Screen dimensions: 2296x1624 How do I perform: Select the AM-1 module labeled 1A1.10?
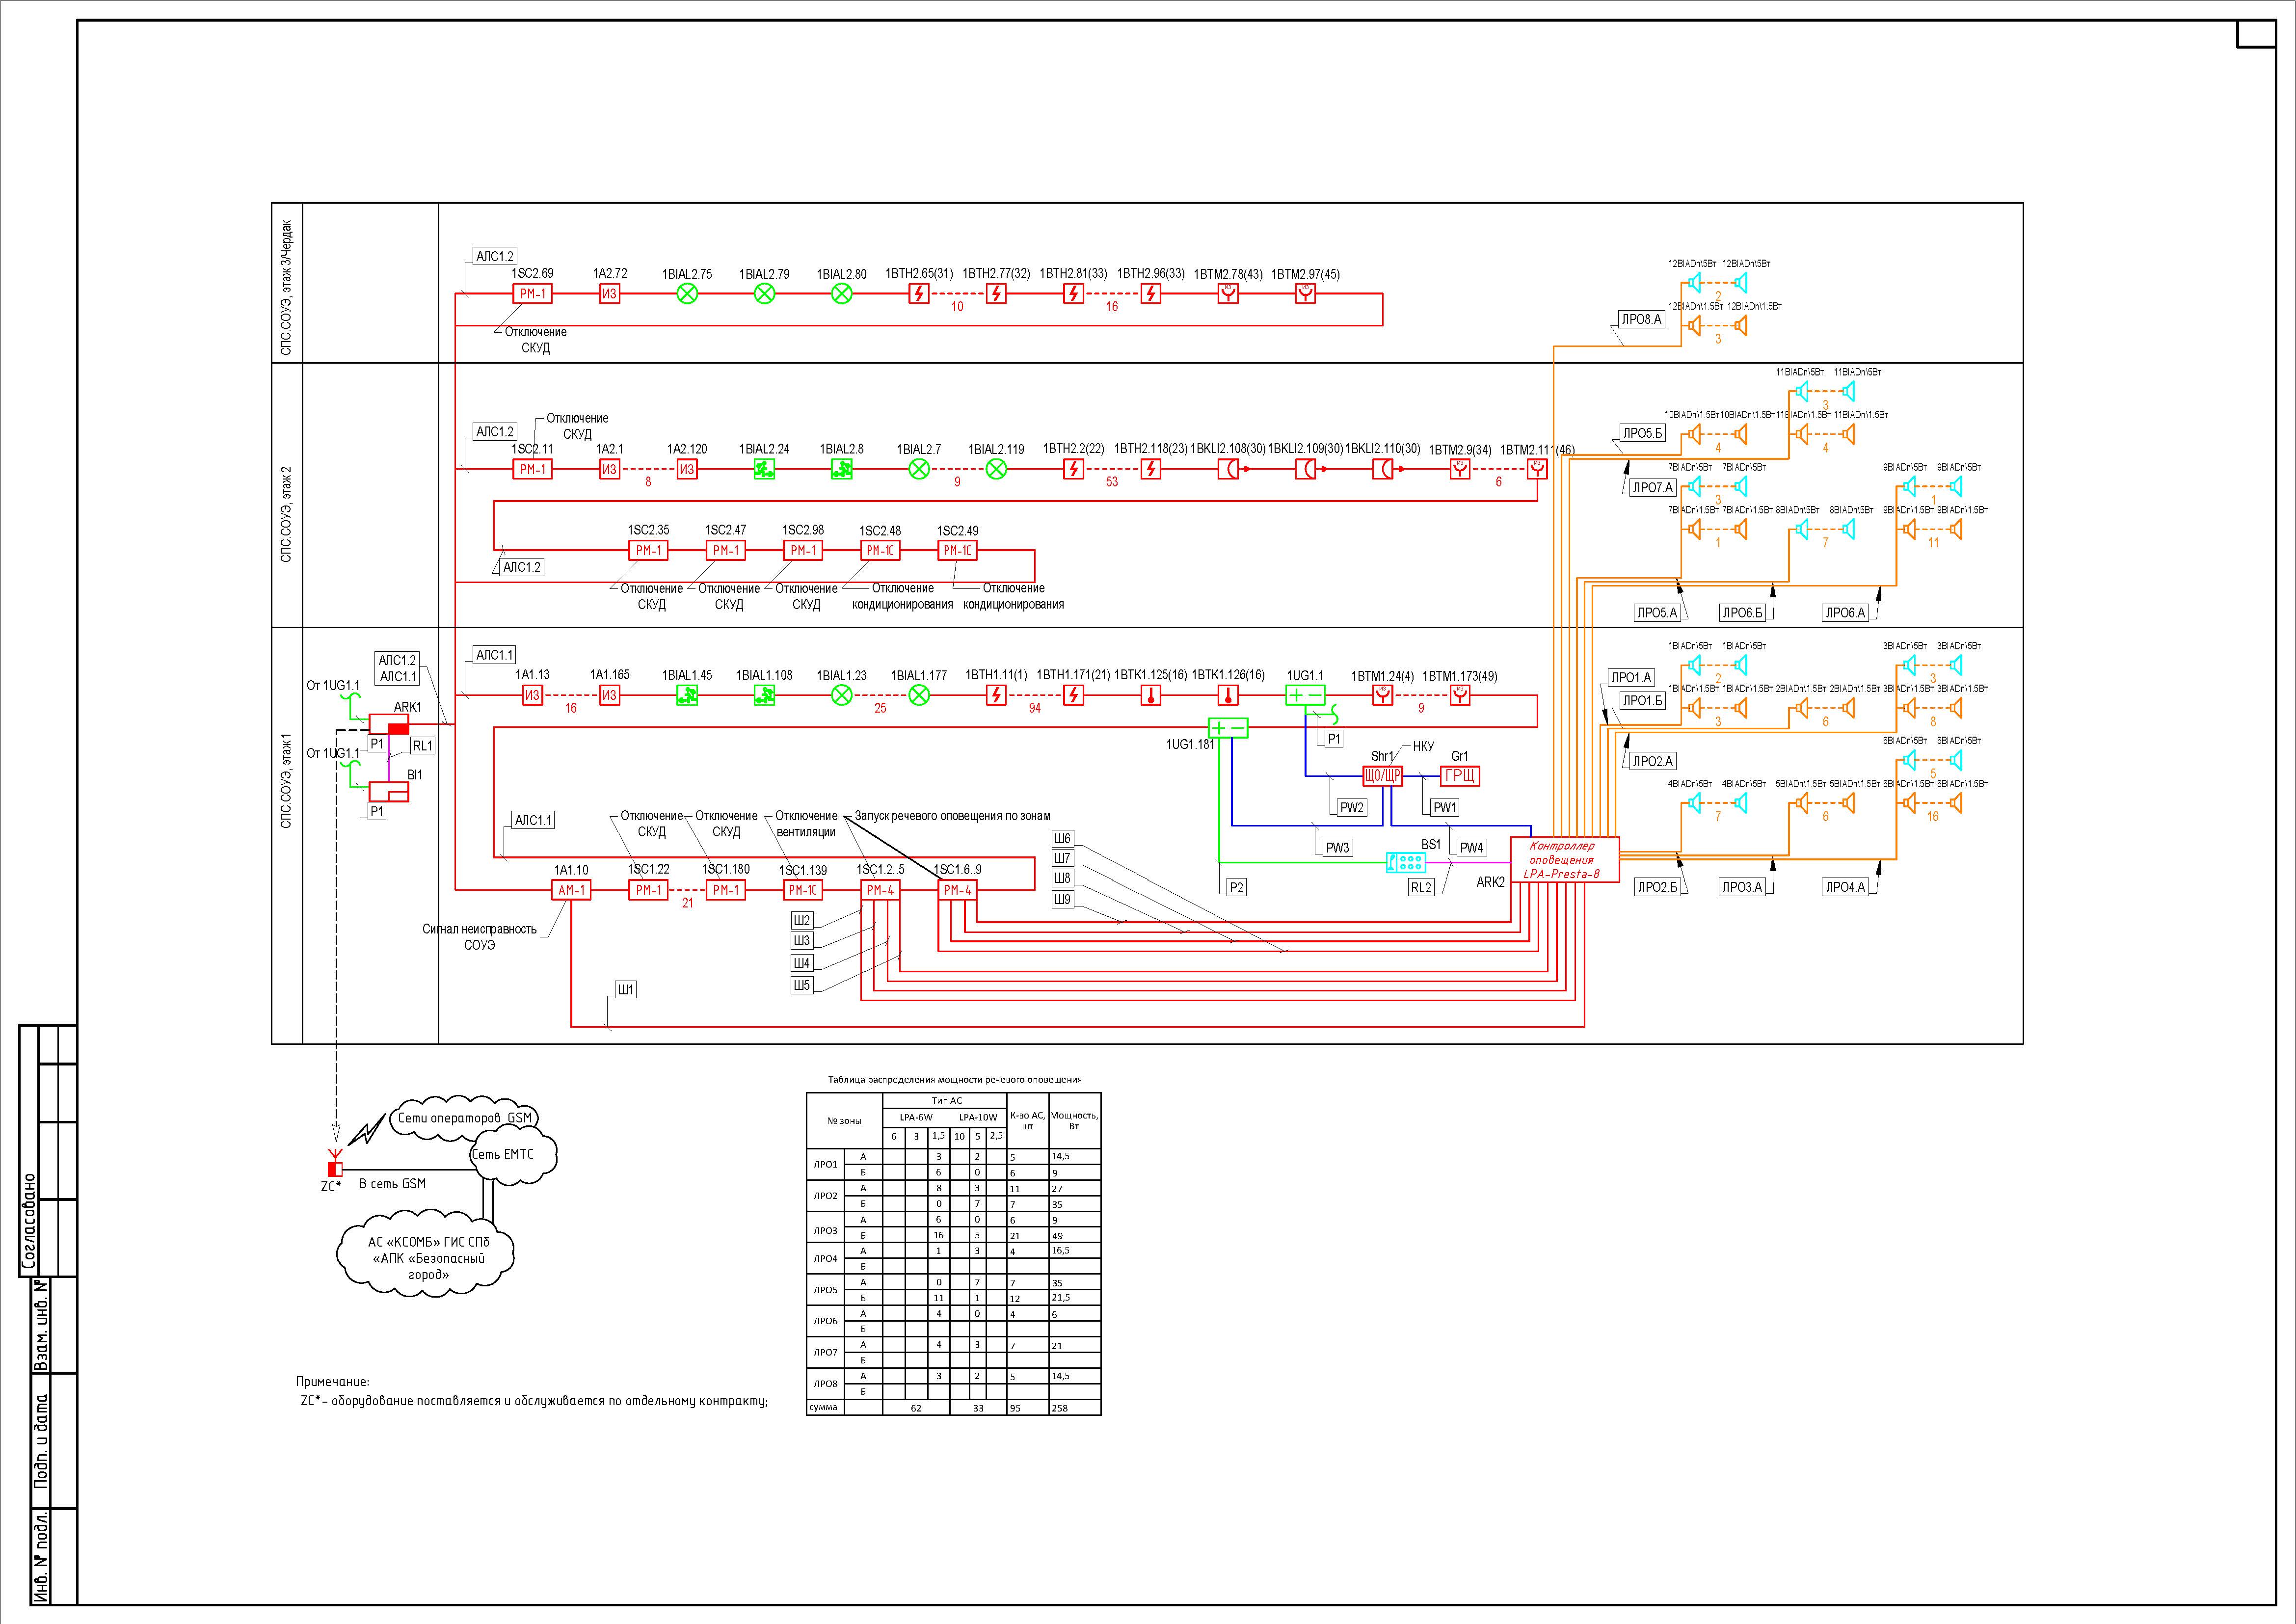pyautogui.click(x=571, y=890)
